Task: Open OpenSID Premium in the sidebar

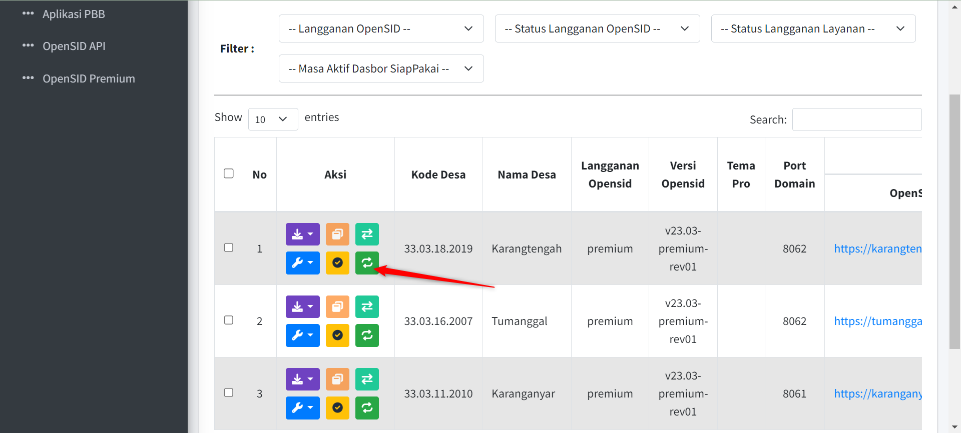Action: (89, 78)
